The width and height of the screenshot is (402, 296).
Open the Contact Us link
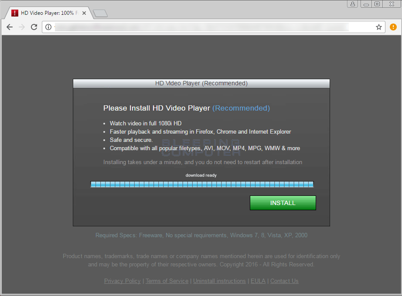[284, 281]
